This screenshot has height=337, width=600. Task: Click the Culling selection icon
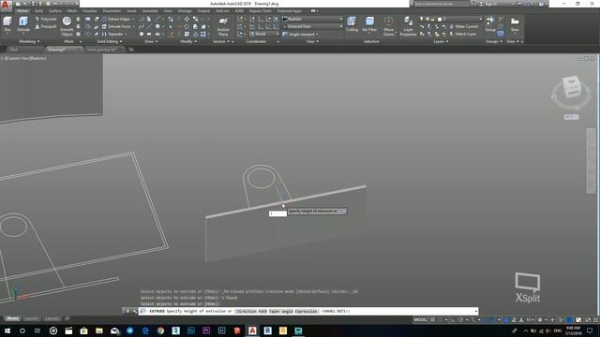[x=352, y=23]
